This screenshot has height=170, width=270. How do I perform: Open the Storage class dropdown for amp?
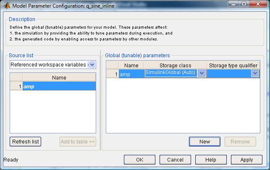(202, 73)
